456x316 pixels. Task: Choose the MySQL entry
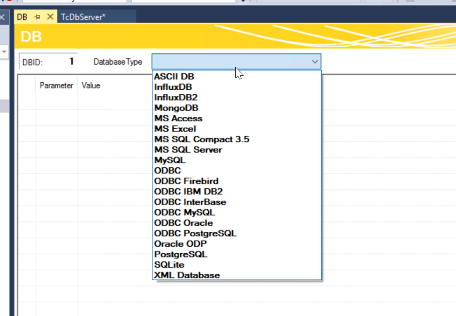point(237,160)
